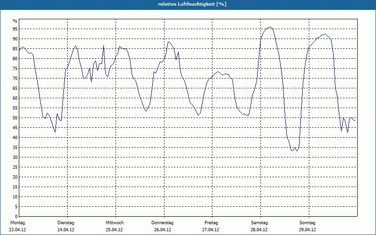Viewport: 376px width, 235px height.
Task: Click the 40 y-axis value
Action: pyautogui.click(x=15, y=138)
